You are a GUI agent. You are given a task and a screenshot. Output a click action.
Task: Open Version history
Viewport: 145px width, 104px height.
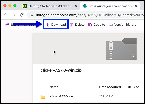tap(122, 25)
